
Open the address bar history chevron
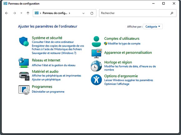83,13
